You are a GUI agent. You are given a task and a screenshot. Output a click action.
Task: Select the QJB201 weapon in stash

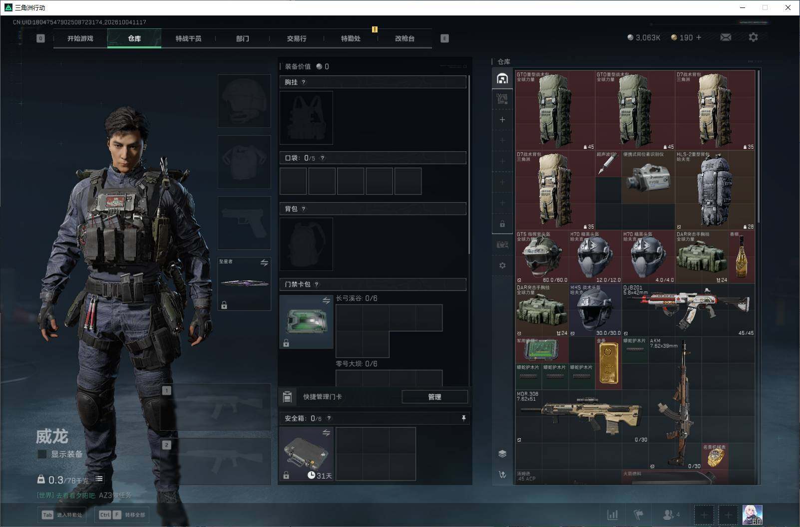[688, 309]
